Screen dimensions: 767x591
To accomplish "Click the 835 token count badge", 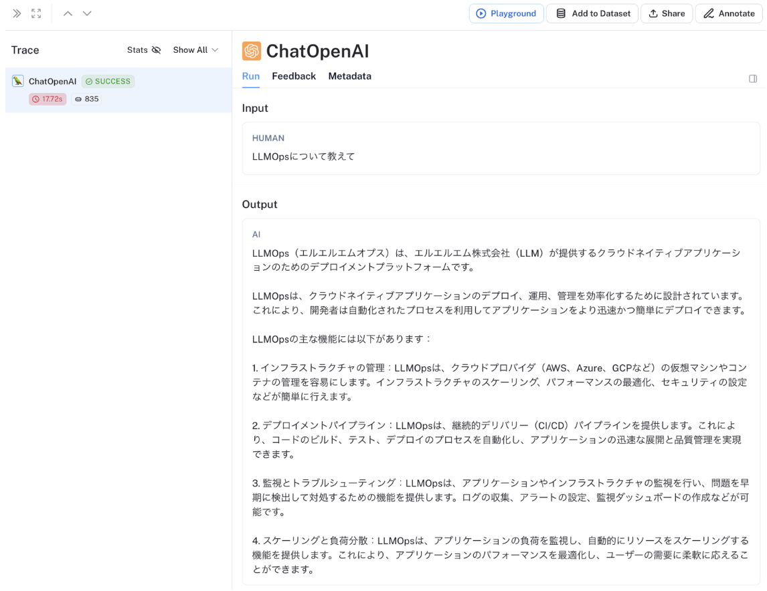I will pyautogui.click(x=86, y=99).
